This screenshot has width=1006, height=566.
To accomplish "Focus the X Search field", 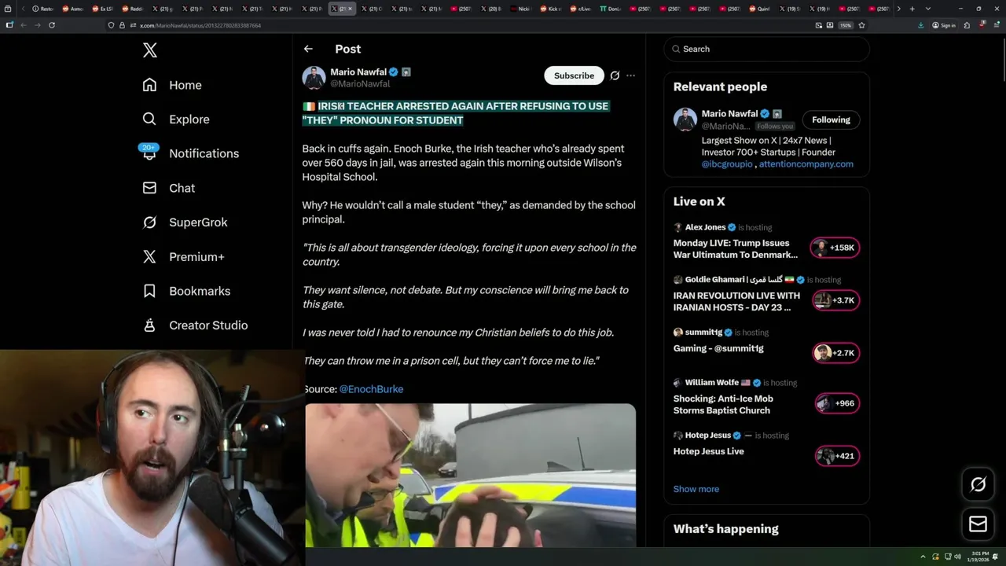I will [766, 49].
